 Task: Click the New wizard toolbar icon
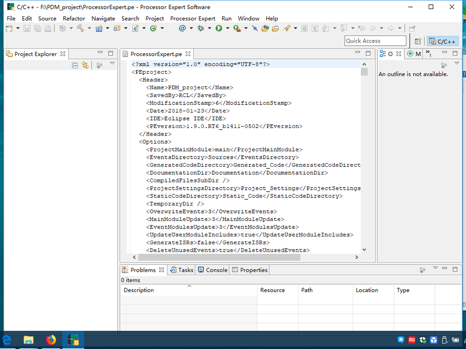pyautogui.click(x=9, y=28)
